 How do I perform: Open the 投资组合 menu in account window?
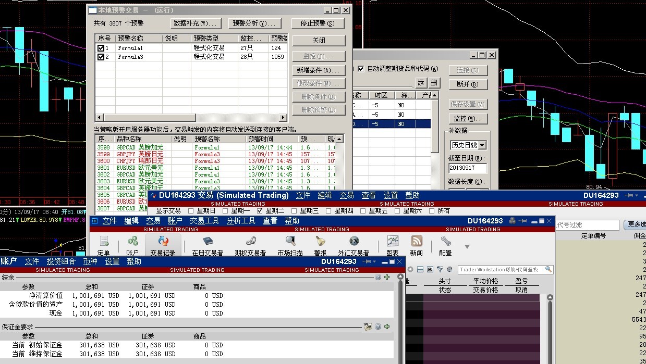61,261
